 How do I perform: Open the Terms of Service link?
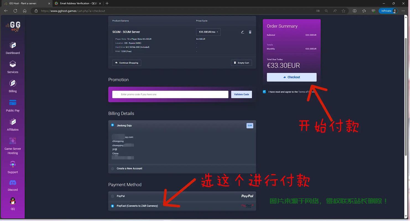(307, 92)
